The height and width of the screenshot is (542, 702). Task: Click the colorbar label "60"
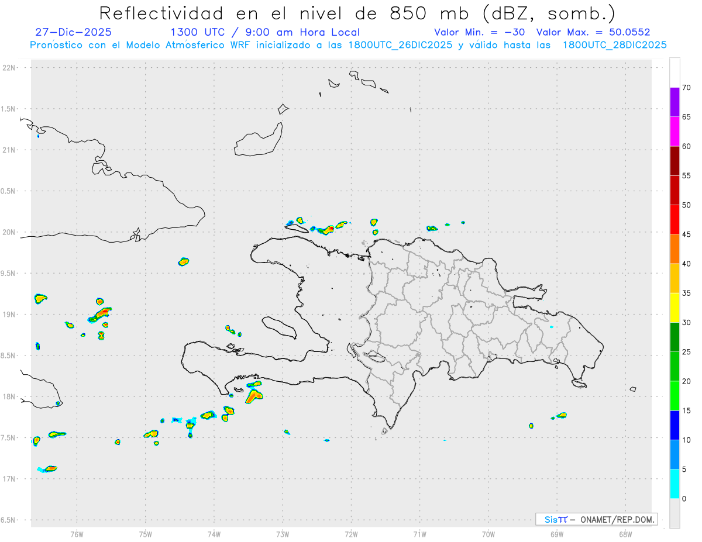tap(687, 146)
